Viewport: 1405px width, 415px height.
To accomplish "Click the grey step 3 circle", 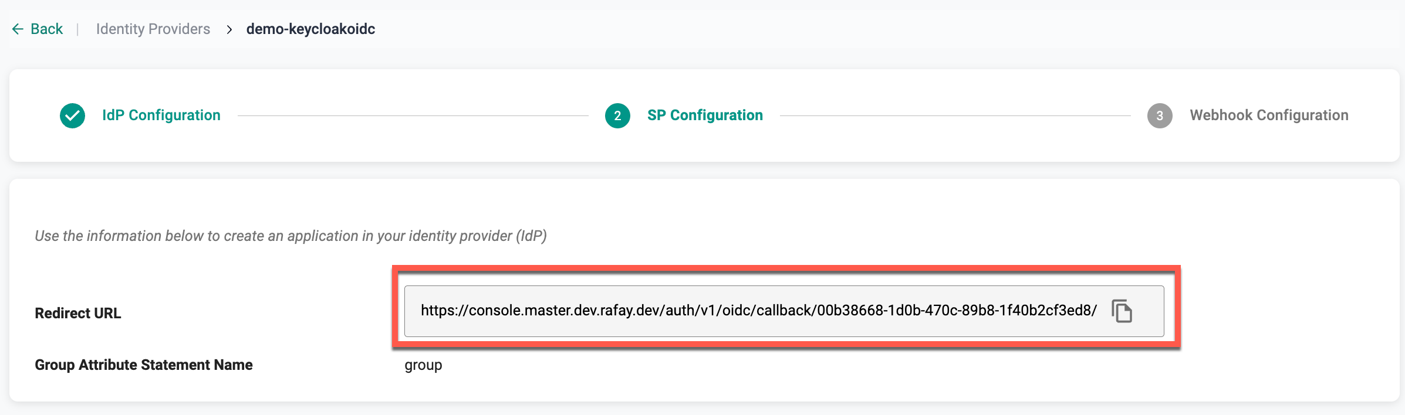I will click(1160, 115).
